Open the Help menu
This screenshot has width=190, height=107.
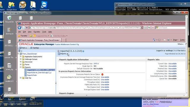[50, 32]
